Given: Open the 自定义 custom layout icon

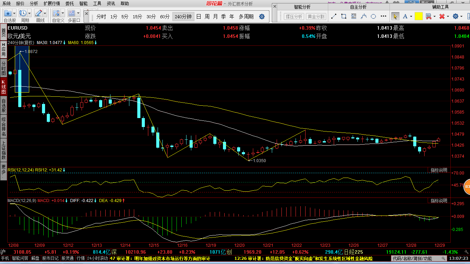Looking at the screenshot, I should point(56,13).
